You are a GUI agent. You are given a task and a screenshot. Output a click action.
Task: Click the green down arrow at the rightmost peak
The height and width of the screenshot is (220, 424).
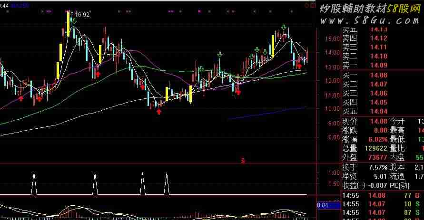coord(284,28)
